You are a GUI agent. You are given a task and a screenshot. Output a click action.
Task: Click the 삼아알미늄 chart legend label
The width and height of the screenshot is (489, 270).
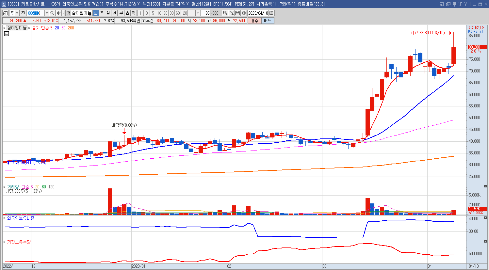(17, 28)
